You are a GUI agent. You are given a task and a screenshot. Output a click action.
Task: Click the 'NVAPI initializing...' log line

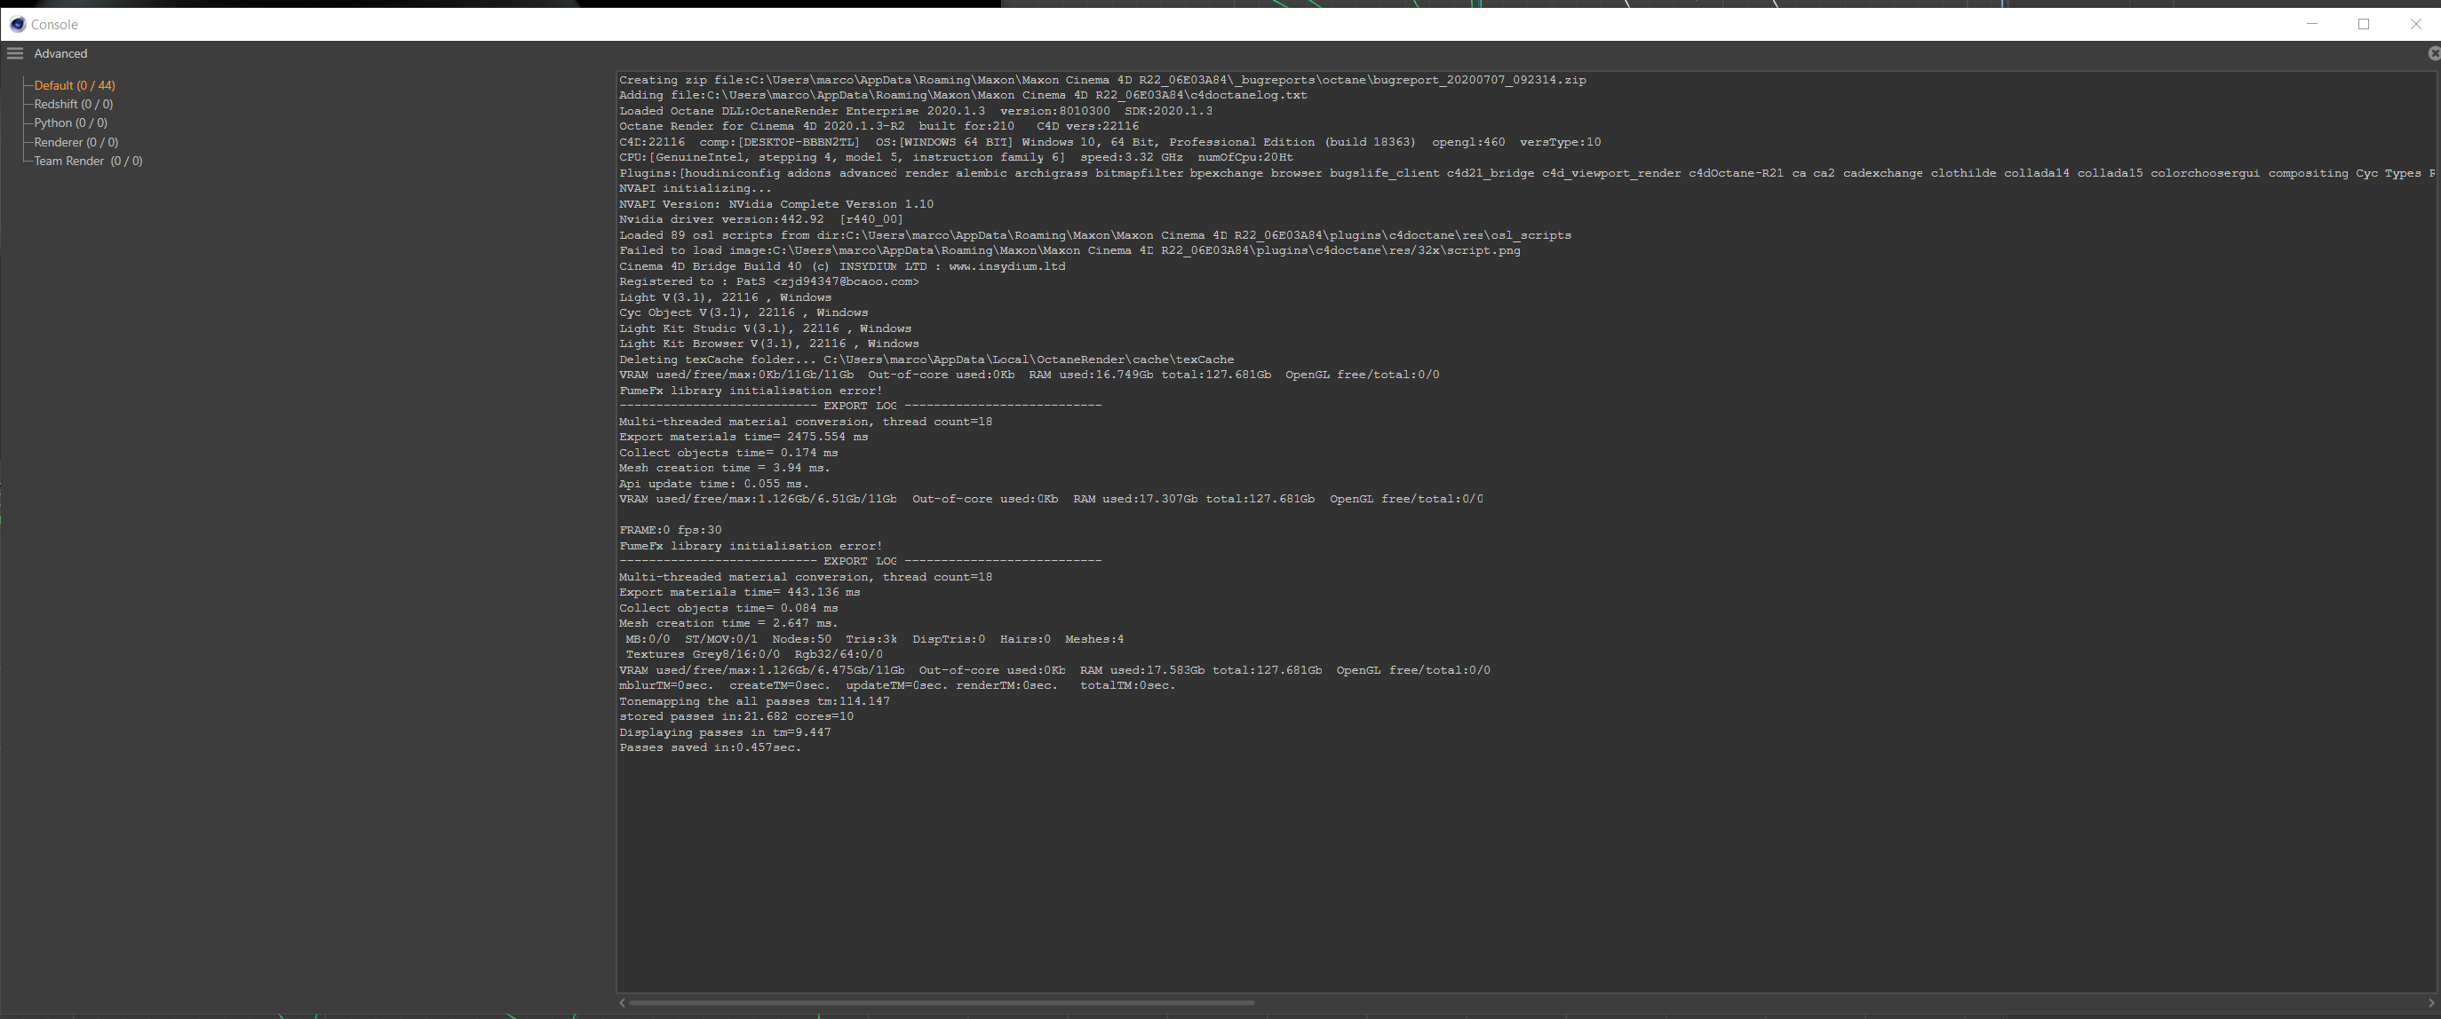(695, 188)
